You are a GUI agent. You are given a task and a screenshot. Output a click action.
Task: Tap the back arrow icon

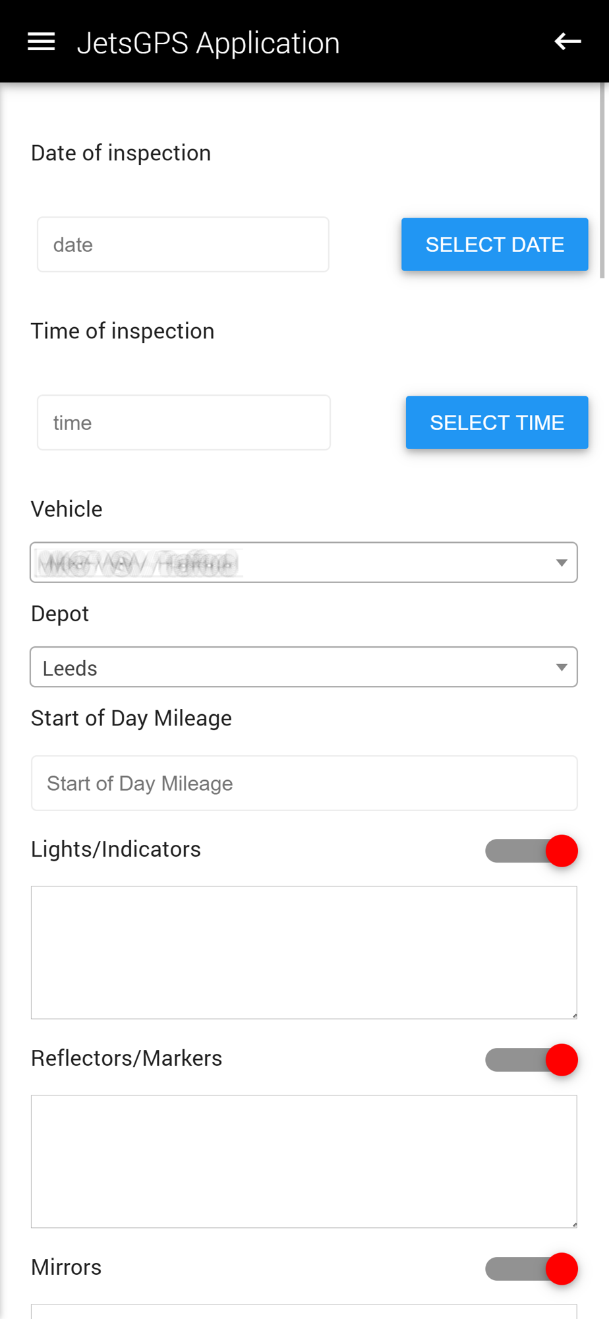point(567,42)
